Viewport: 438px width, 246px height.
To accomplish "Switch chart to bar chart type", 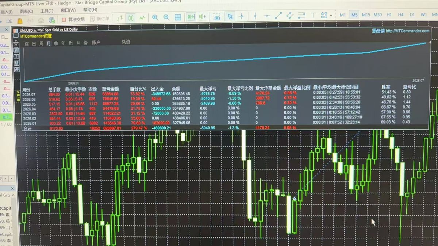I will click(x=120, y=18).
